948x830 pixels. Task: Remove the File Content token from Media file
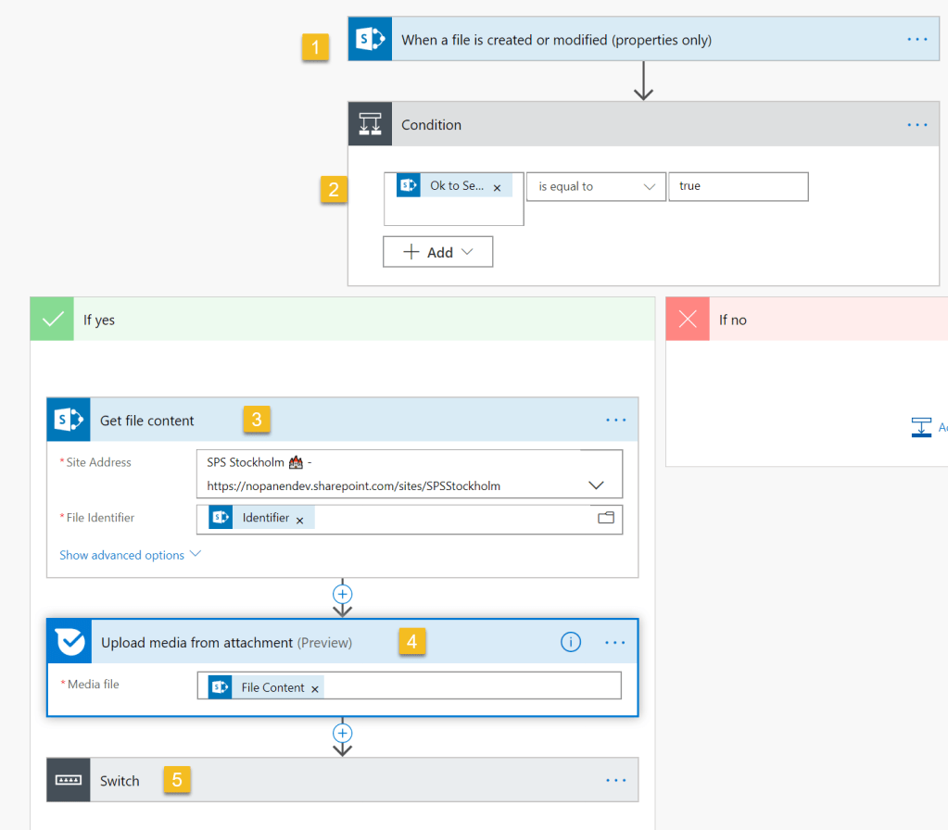[315, 689]
